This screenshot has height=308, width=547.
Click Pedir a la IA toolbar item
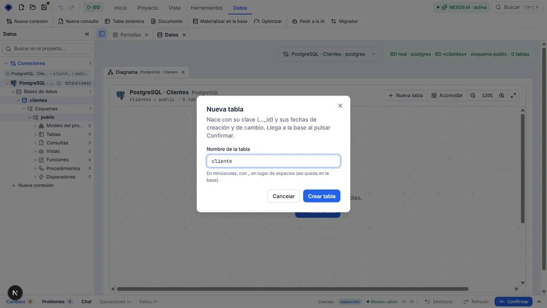tap(309, 21)
